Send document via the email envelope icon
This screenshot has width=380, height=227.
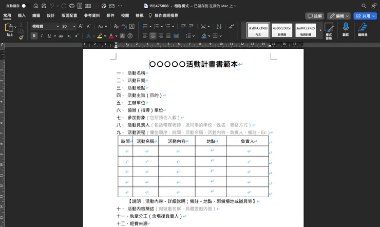[112, 6]
